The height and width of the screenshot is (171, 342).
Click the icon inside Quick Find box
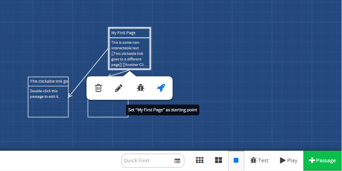pos(177,161)
